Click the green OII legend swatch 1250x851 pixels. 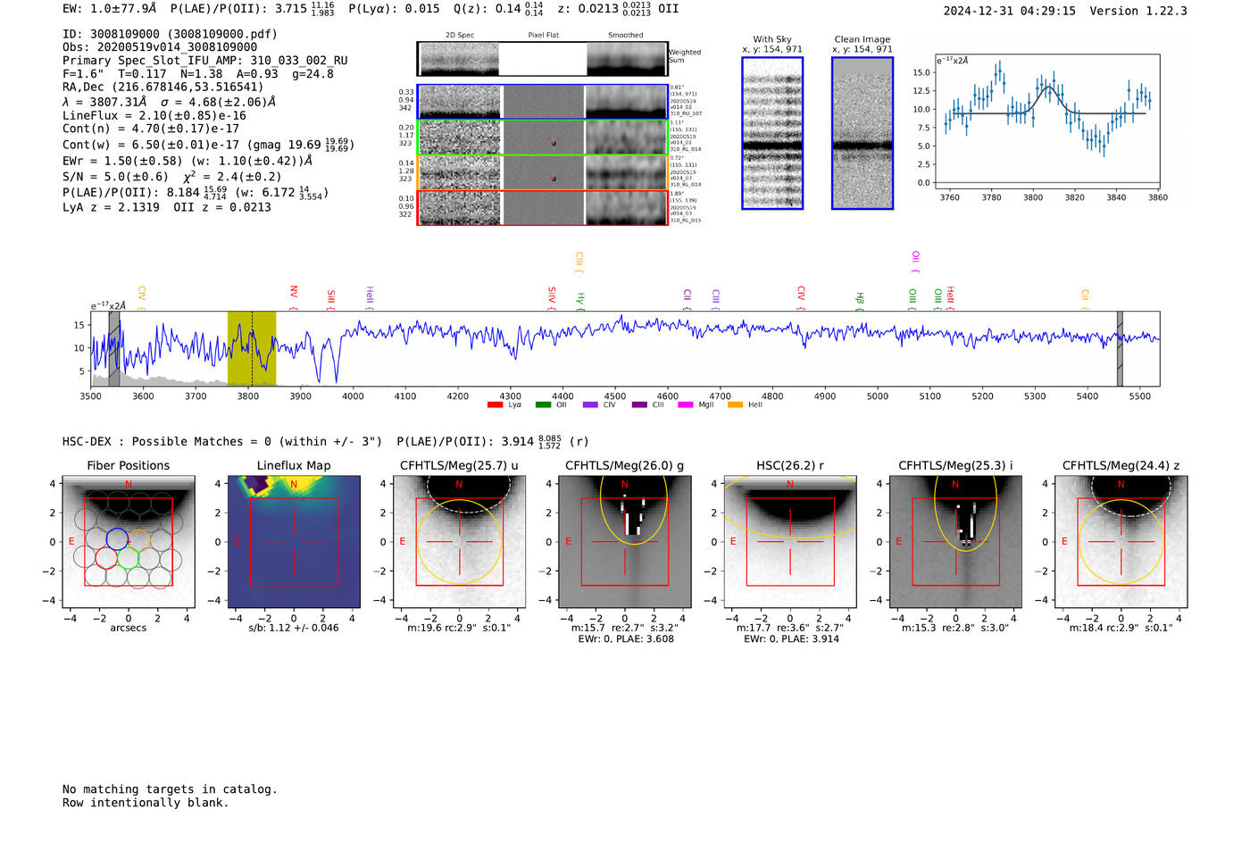pos(543,405)
